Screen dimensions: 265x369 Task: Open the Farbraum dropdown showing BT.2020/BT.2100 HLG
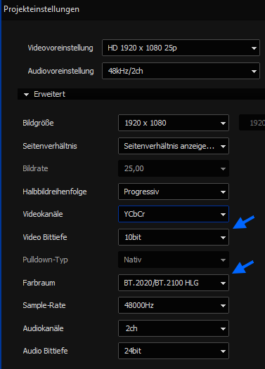[174, 283]
